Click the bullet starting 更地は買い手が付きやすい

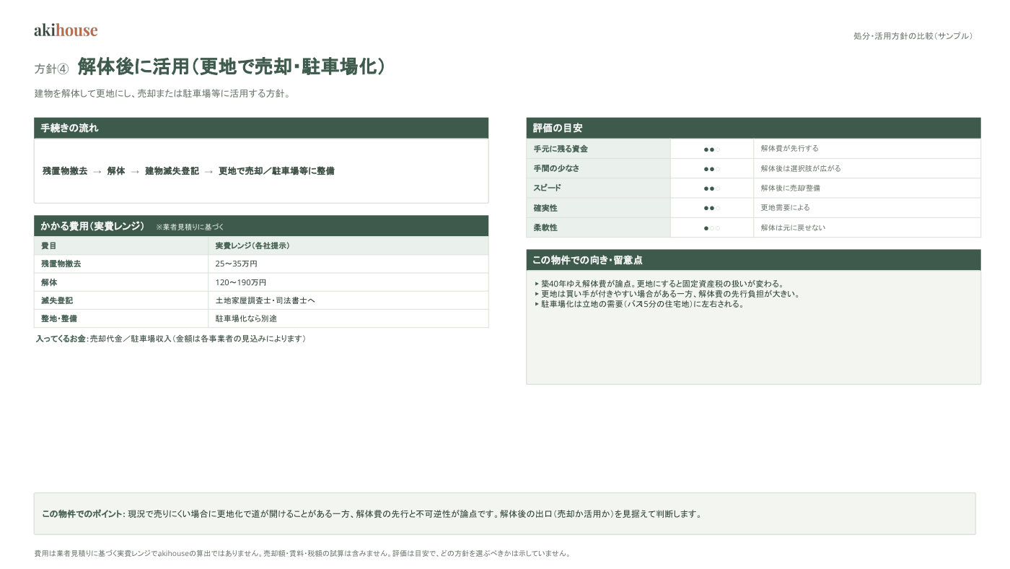click(667, 294)
